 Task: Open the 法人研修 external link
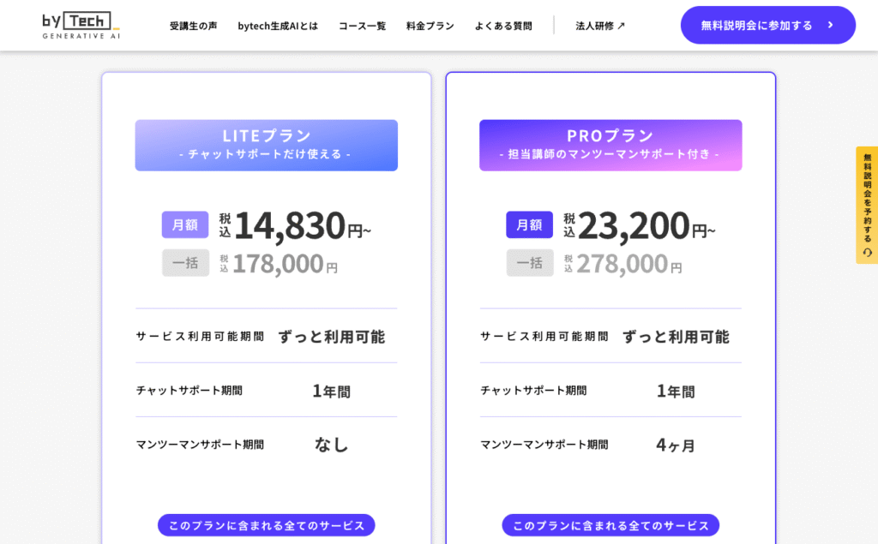[600, 26]
